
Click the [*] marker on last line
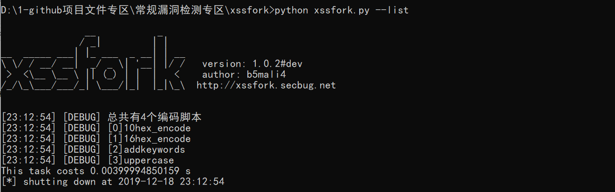click(x=9, y=182)
